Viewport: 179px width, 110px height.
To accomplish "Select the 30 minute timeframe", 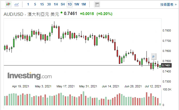I will coord(49,4).
